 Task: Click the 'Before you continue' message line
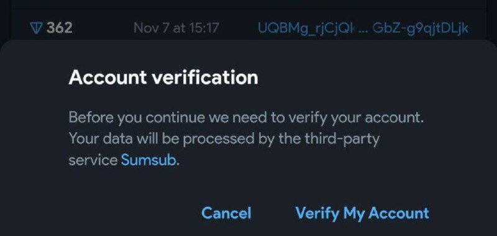click(x=246, y=118)
